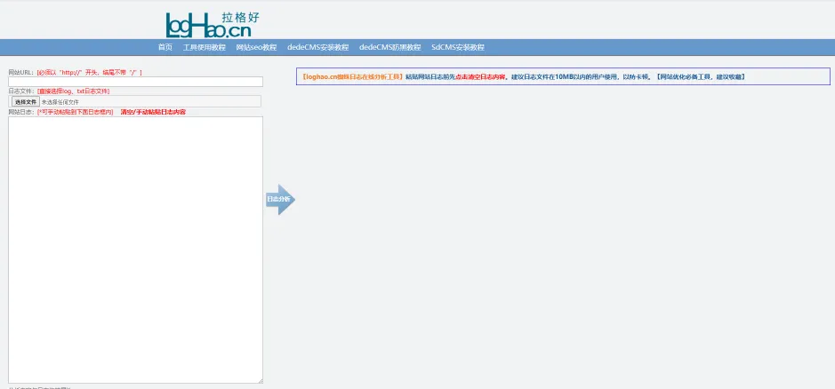Click the 日志分析 arrow button
The height and width of the screenshot is (389, 835).
[x=280, y=200]
